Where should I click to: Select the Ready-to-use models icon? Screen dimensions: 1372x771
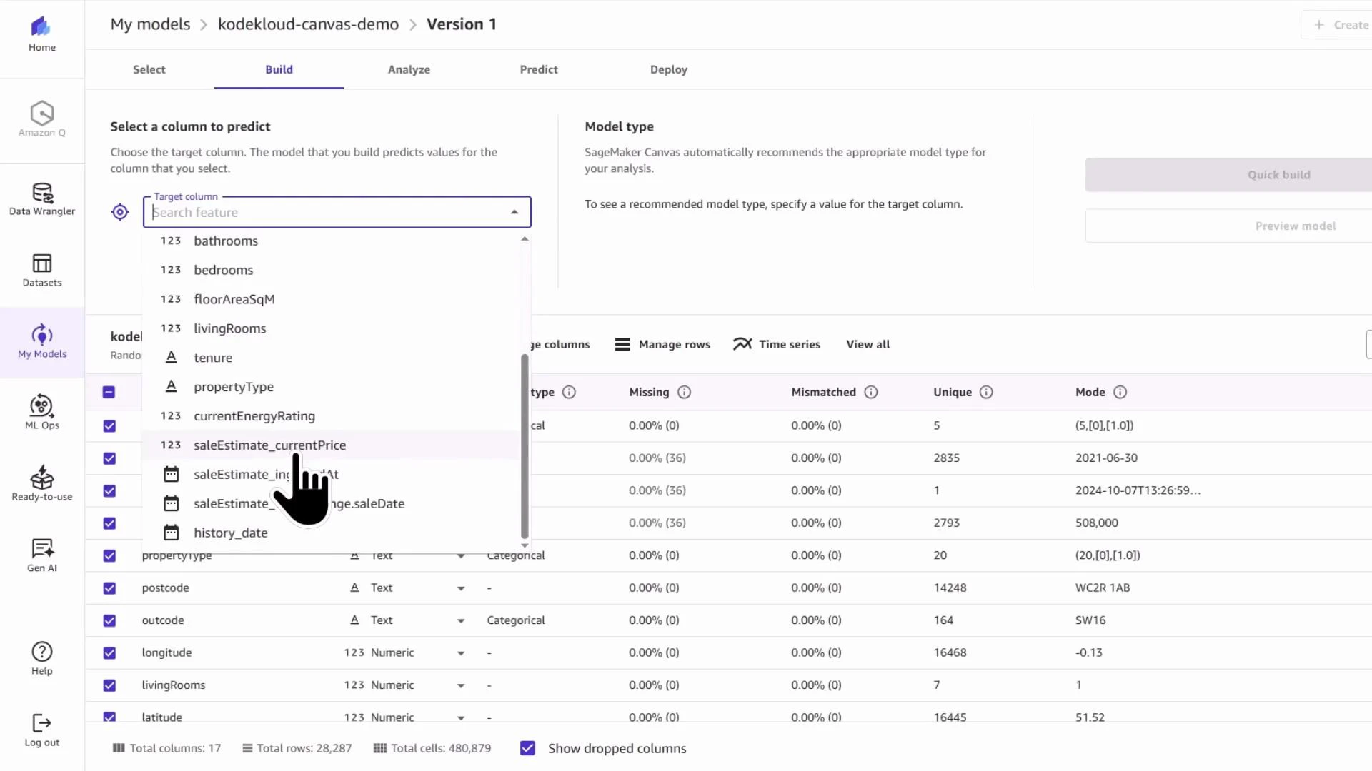[x=41, y=484]
